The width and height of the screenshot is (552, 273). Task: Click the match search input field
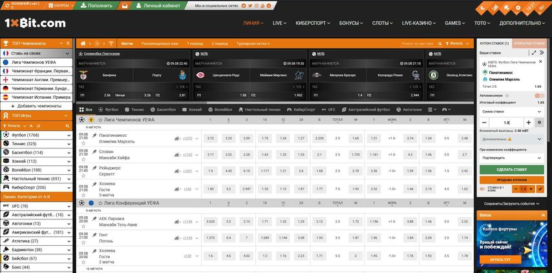418,44
